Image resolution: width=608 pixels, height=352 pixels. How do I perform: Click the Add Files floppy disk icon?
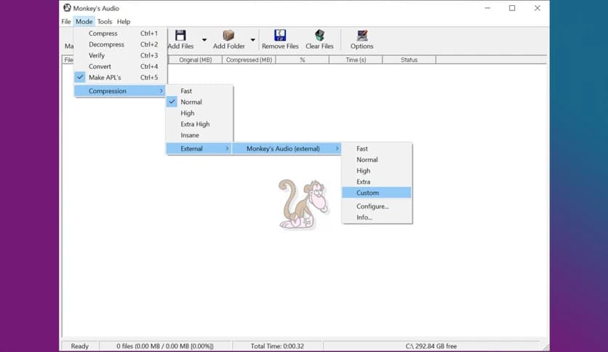click(180, 36)
